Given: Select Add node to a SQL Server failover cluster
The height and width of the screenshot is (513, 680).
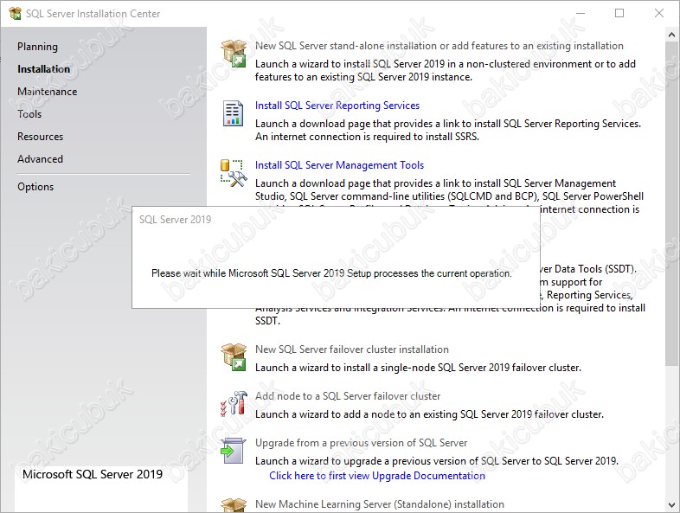Looking at the screenshot, I should coord(348,396).
